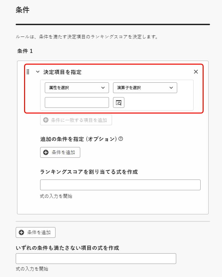Click the 条件に一致する項目を追加 button
The image size is (222, 277).
pos(76,120)
